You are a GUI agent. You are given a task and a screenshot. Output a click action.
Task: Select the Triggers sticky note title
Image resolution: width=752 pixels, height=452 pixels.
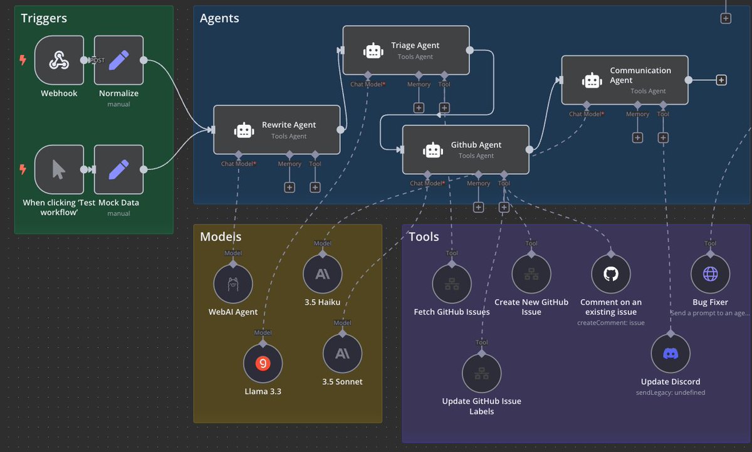(x=44, y=18)
